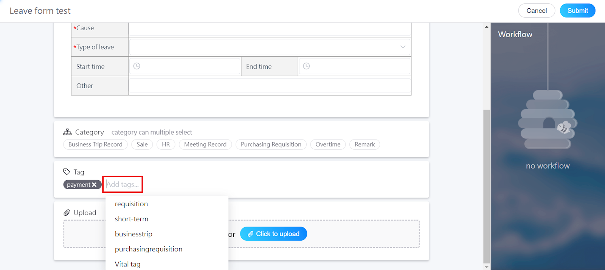Click the Category hierarchy icon
Screen dimensions: 605x270
click(x=67, y=132)
